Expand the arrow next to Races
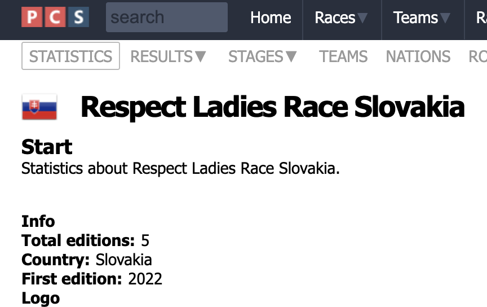487x307 pixels. coord(362,19)
